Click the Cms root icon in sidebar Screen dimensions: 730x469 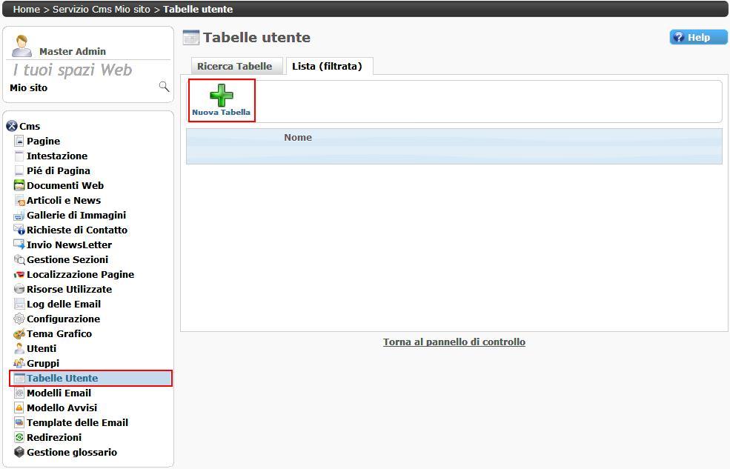click(x=11, y=127)
